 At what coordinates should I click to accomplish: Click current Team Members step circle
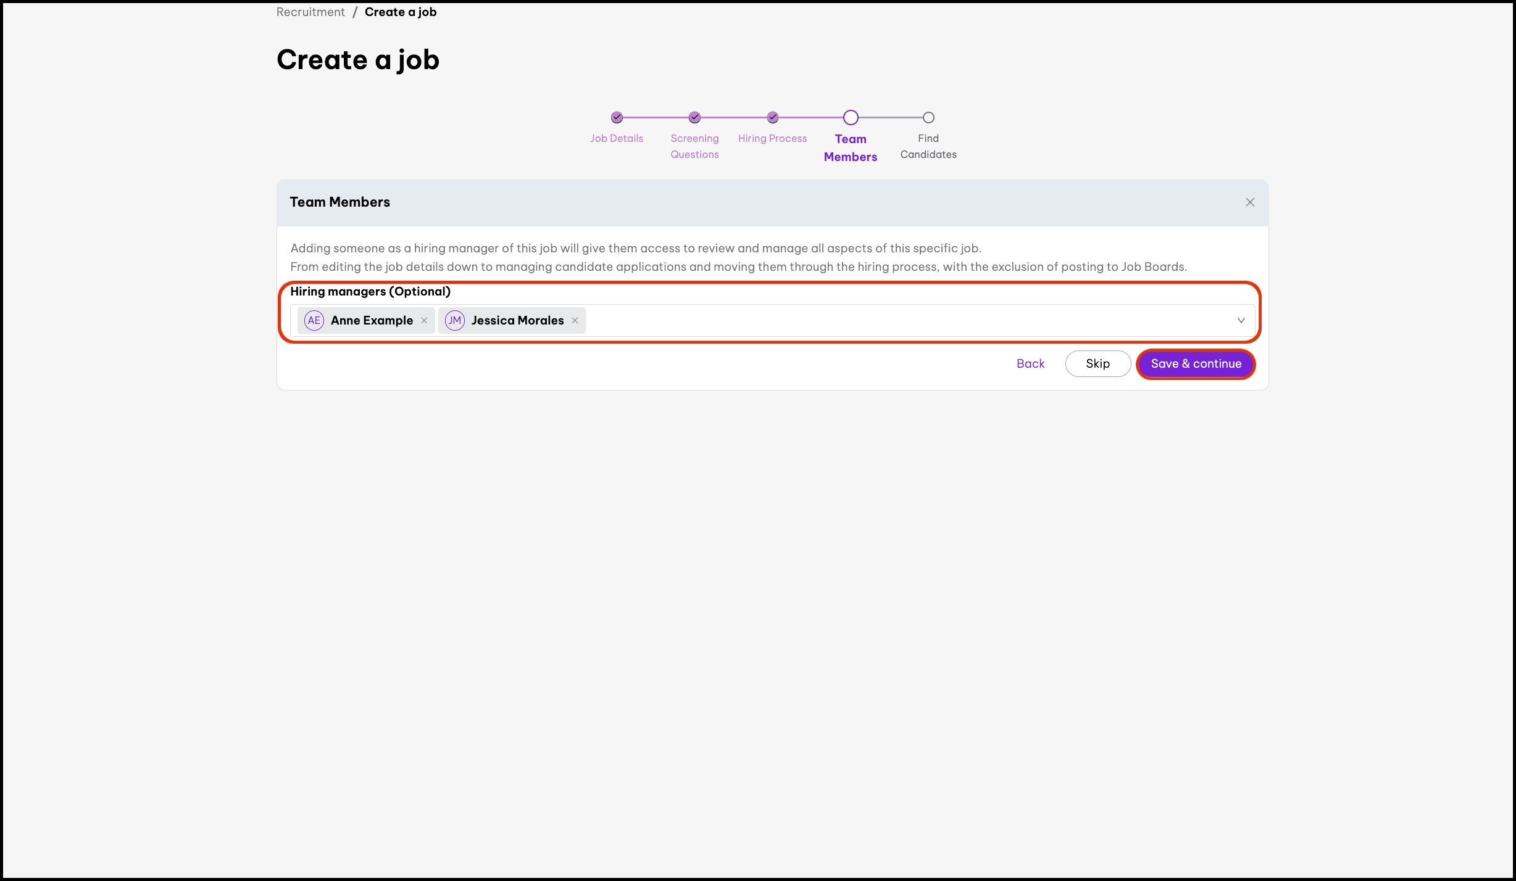(x=851, y=117)
